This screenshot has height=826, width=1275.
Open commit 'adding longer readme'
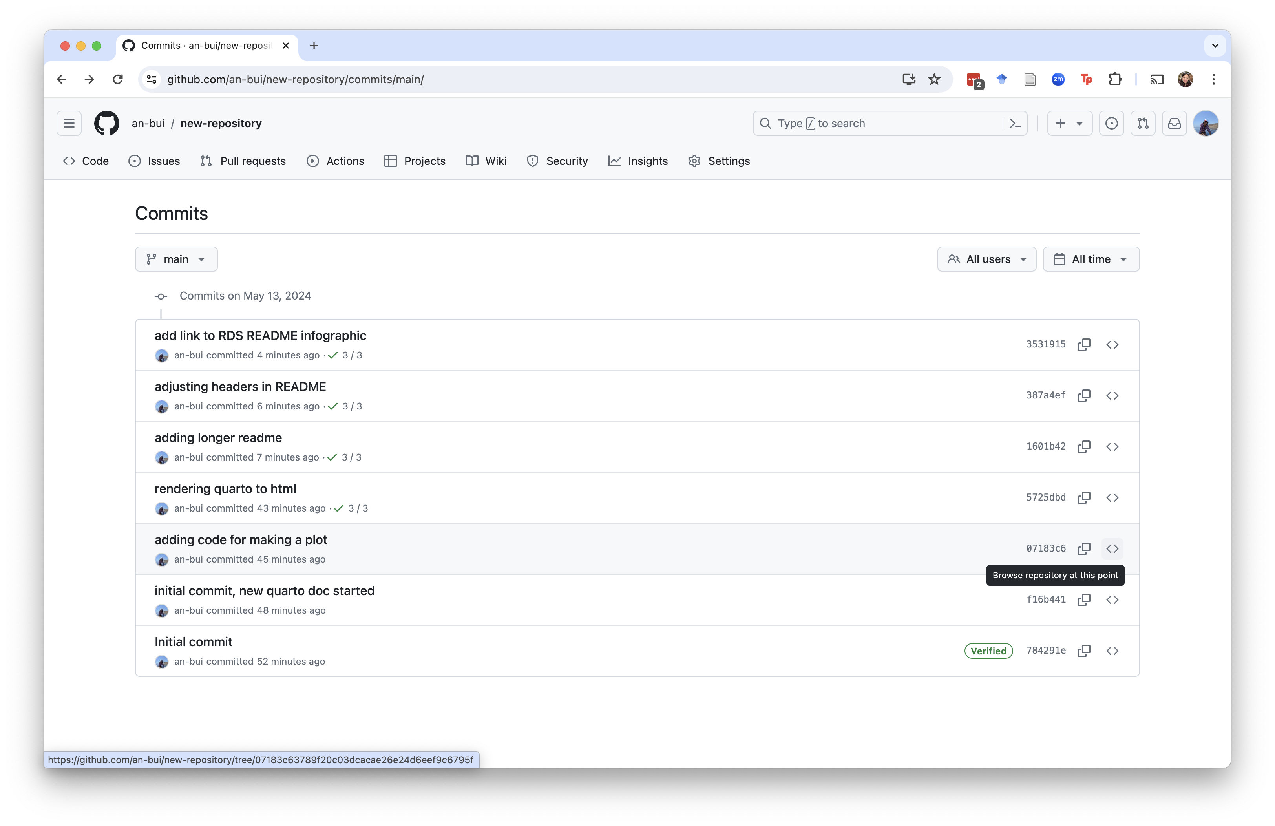pyautogui.click(x=218, y=438)
